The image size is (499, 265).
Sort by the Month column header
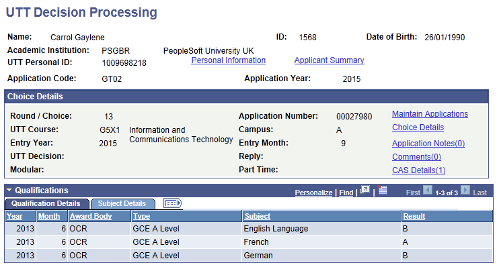coord(49,216)
